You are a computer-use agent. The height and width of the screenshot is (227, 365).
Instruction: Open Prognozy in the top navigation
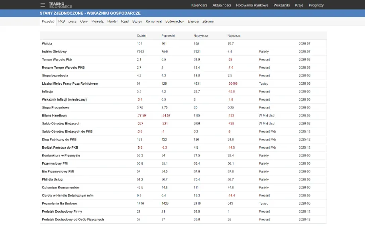316,5
